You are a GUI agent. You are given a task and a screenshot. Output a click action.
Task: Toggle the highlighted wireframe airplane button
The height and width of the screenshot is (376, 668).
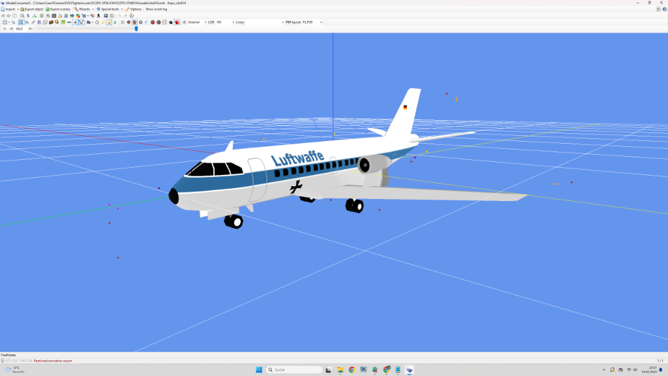coord(82,22)
